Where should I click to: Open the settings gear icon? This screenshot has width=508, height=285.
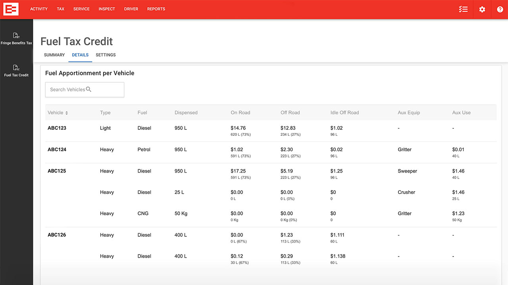482,9
